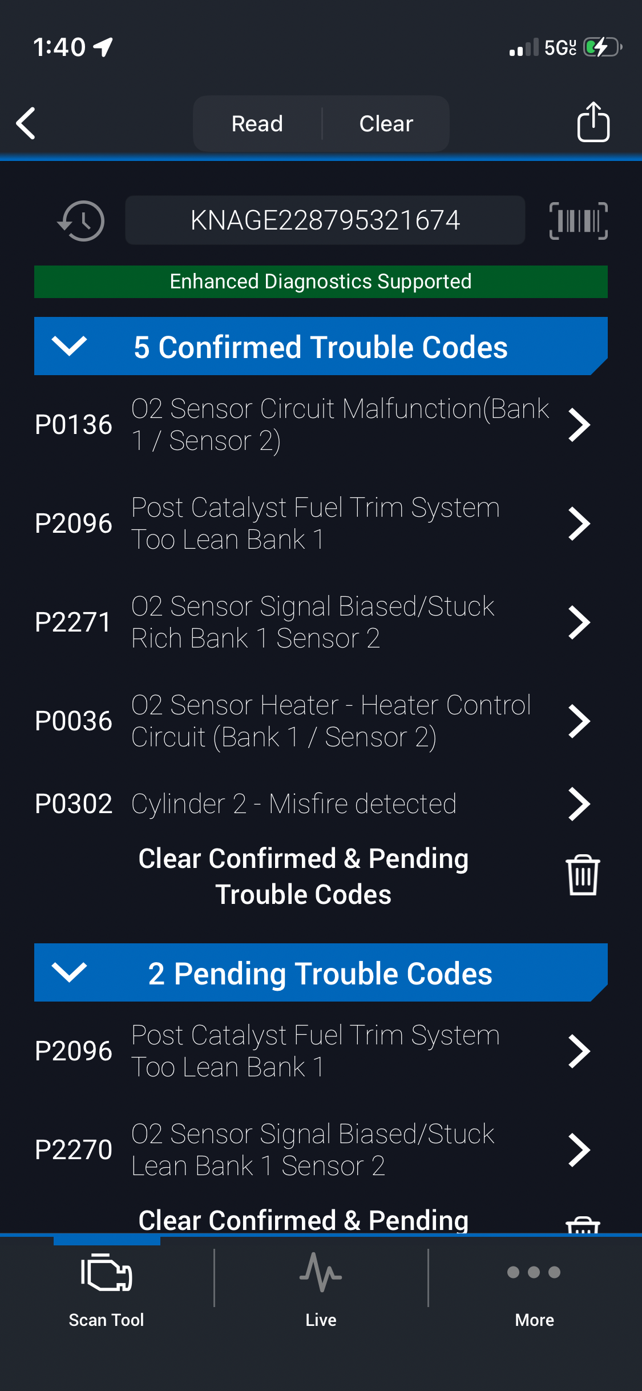The width and height of the screenshot is (642, 1391).
Task: Open VIN history clock icon
Action: coord(82,221)
